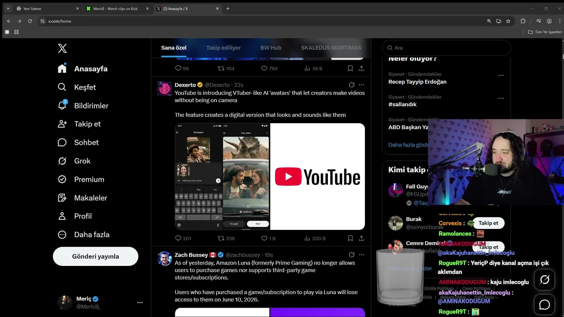This screenshot has height=317, width=564.
Task: Follow Burak with Takip et button
Action: 488,223
